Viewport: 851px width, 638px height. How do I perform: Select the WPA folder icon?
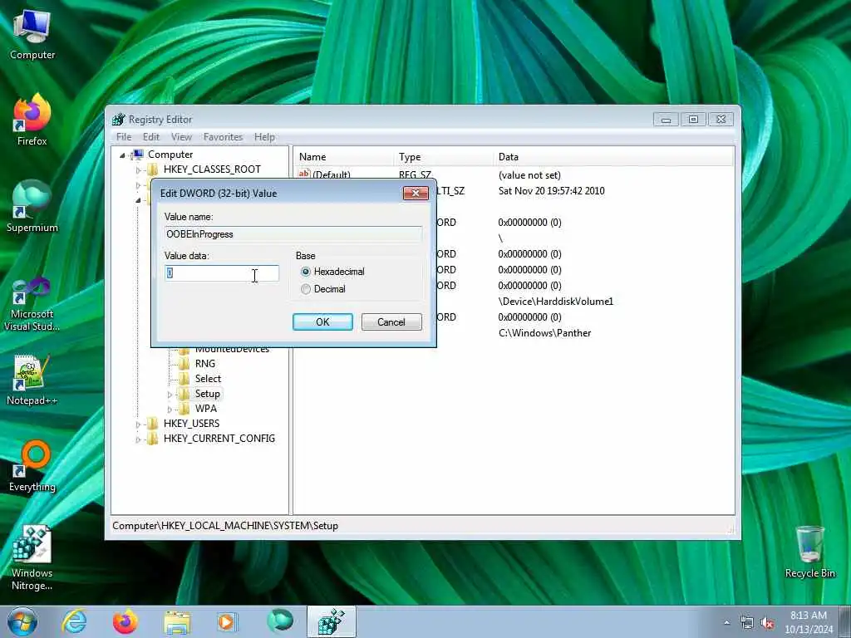(184, 409)
